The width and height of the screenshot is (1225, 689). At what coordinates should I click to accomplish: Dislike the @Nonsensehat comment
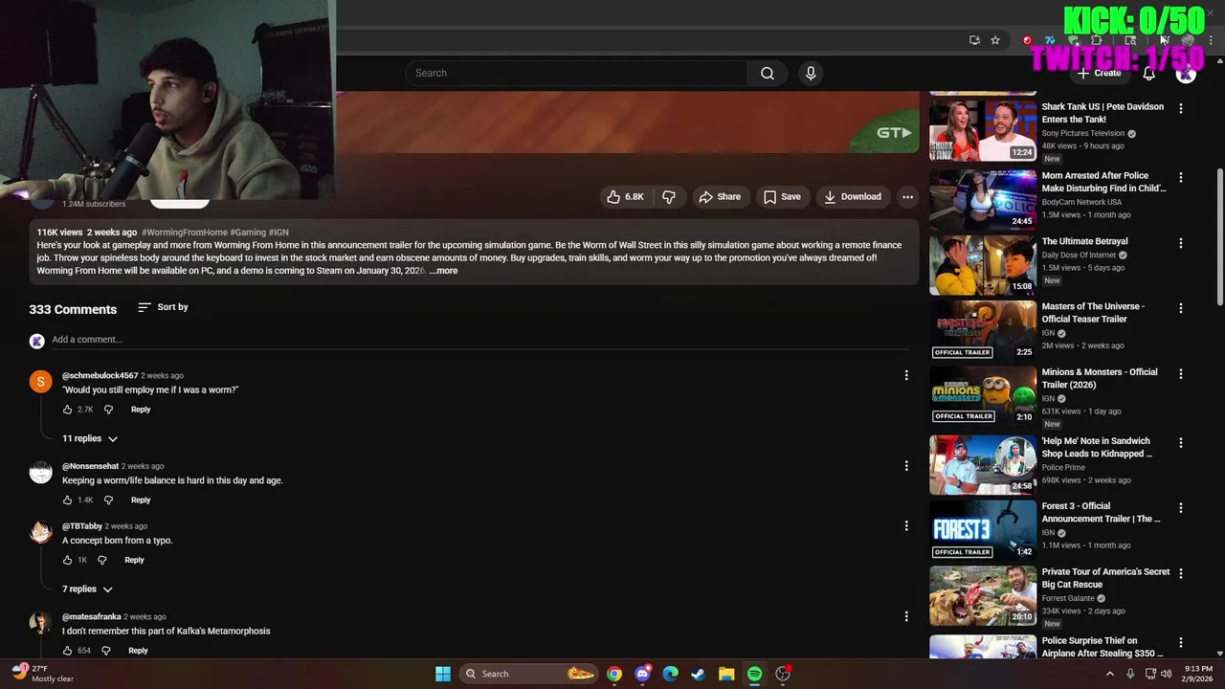(x=108, y=500)
